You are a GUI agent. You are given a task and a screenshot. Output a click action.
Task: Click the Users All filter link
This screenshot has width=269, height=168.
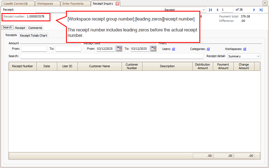173,49
